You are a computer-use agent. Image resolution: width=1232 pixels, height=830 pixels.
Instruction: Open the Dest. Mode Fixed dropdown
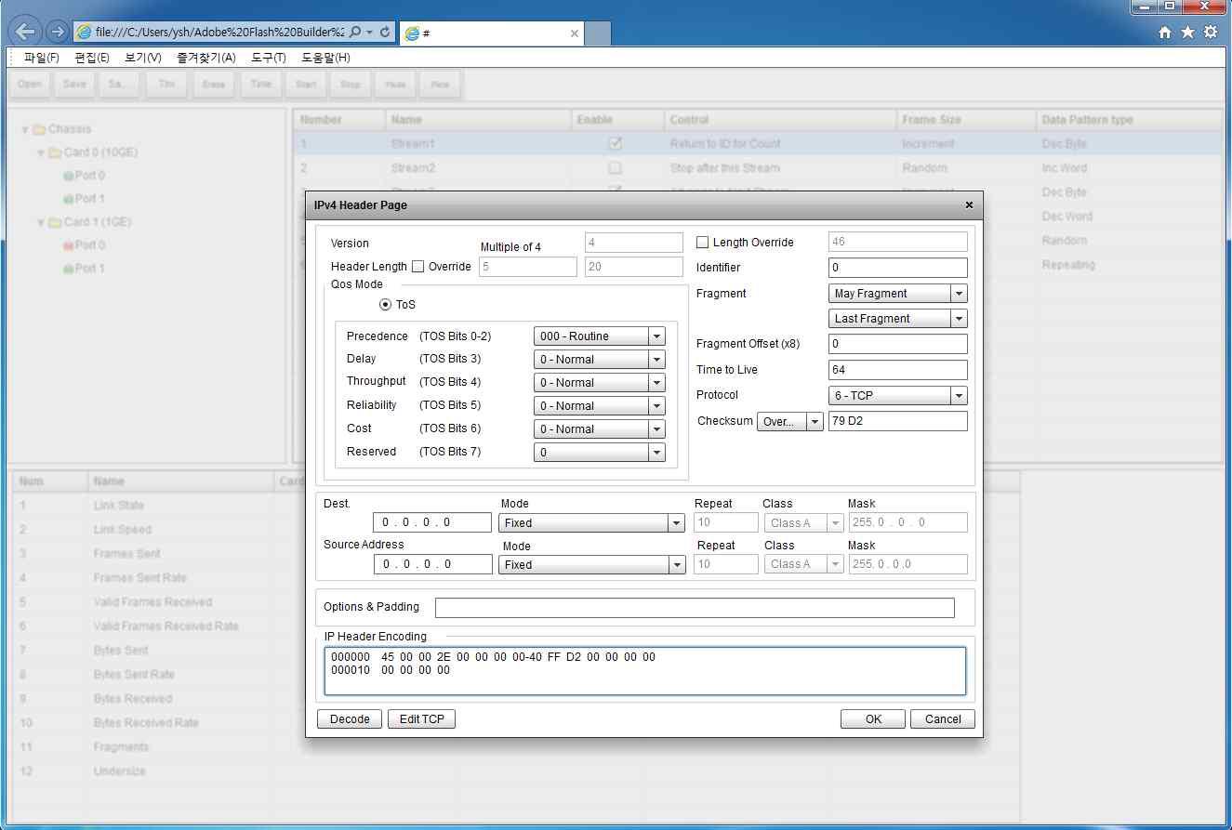[592, 523]
